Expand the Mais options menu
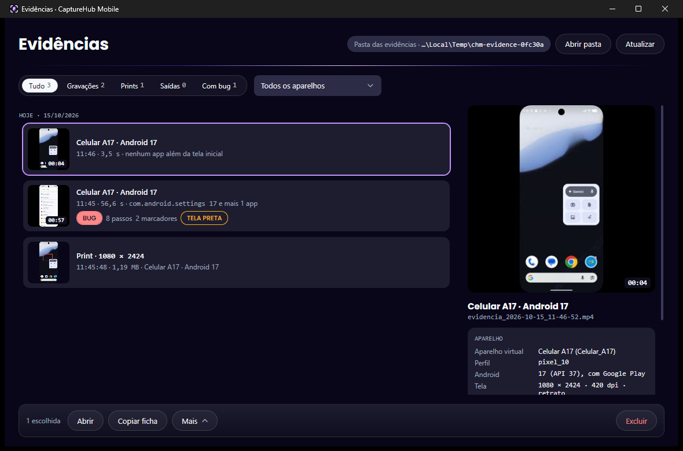683x451 pixels. [x=194, y=421]
